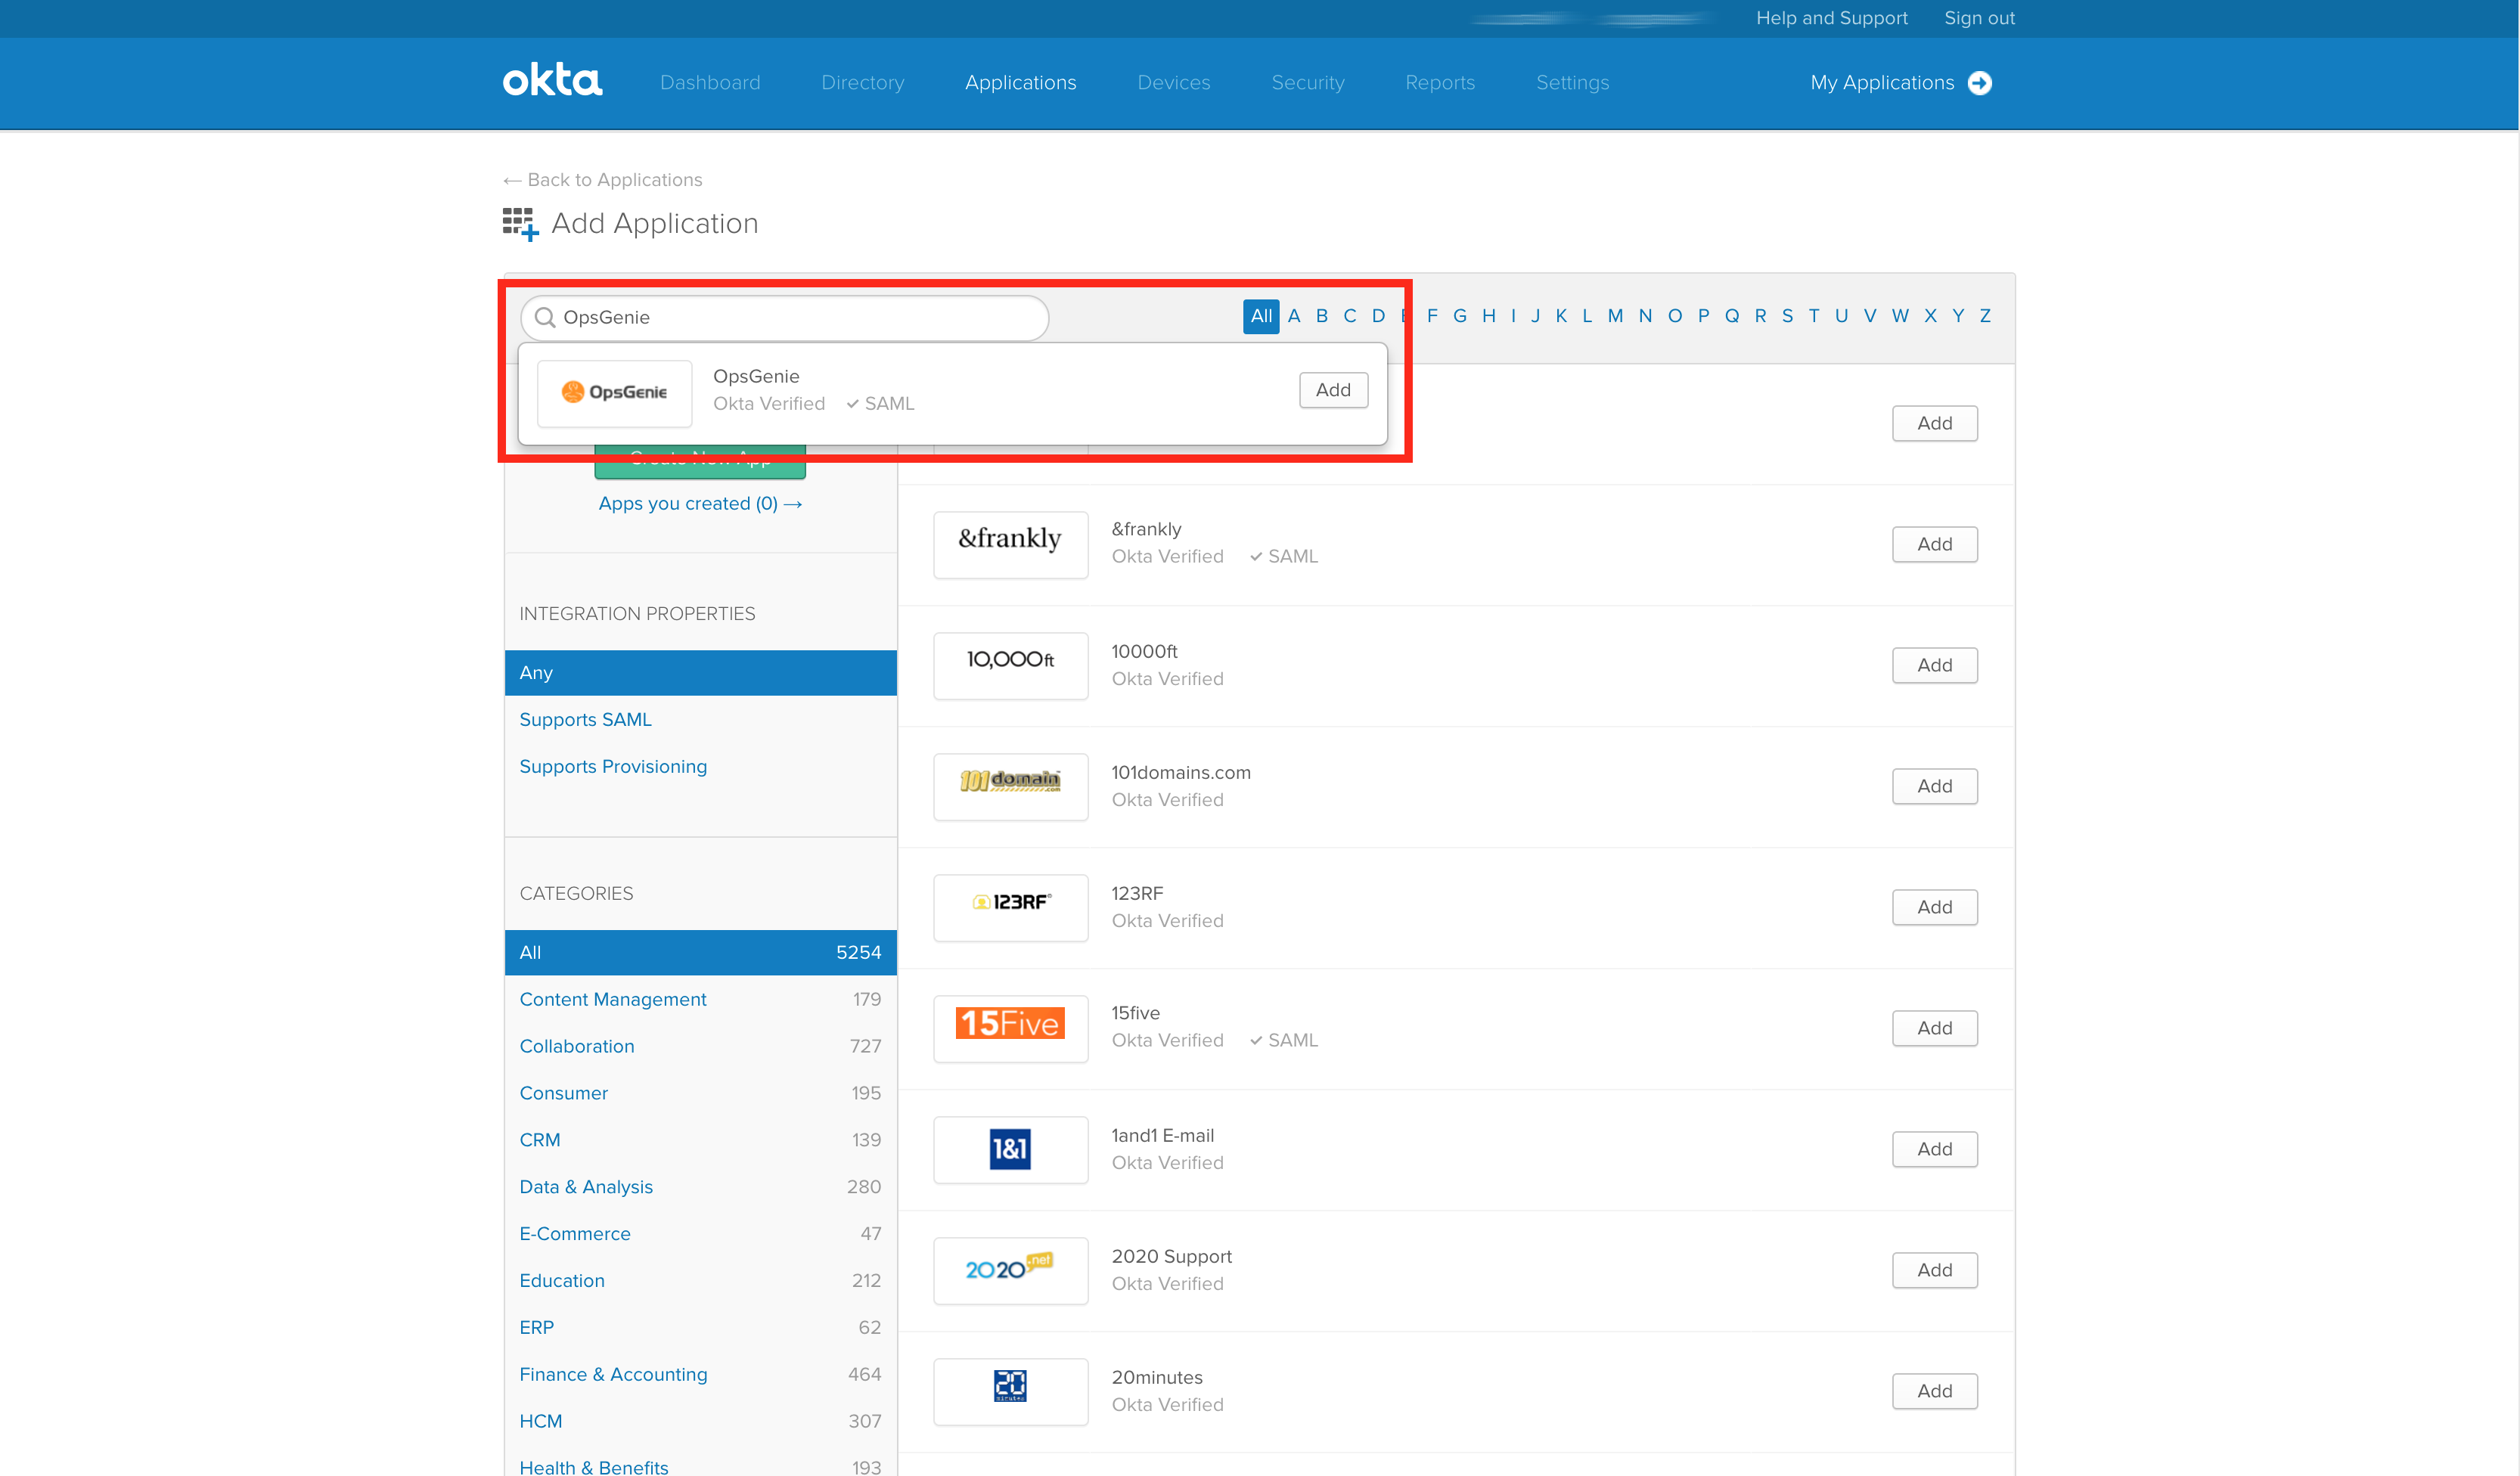The width and height of the screenshot is (2520, 1476).
Task: Click the &frankly app logo
Action: point(1010,543)
